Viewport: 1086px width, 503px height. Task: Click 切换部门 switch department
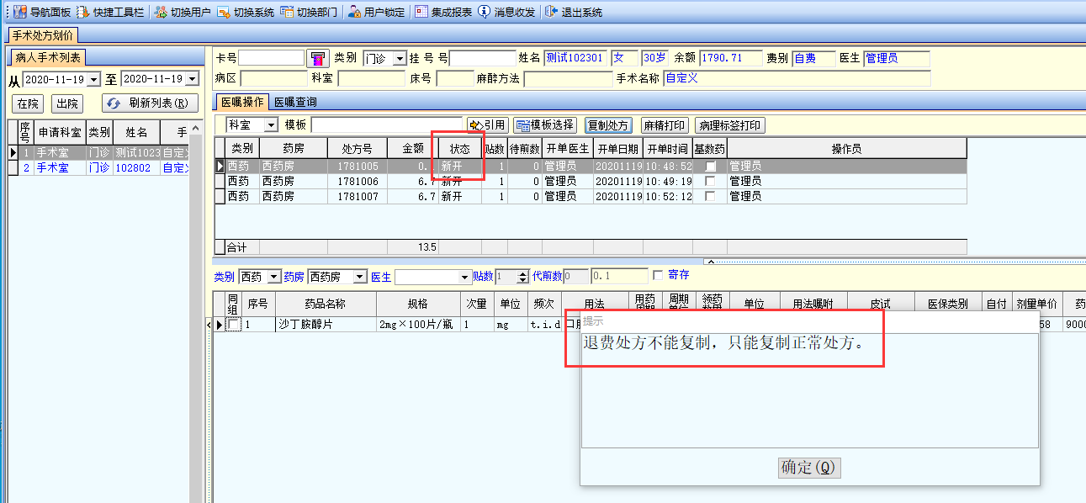coord(309,13)
